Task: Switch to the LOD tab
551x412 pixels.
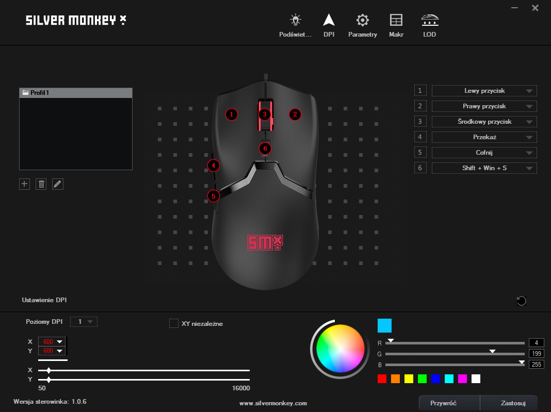Action: click(429, 26)
